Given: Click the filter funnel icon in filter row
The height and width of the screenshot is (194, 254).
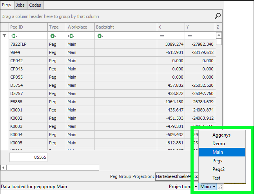Looking at the screenshot, I should point(4,36).
